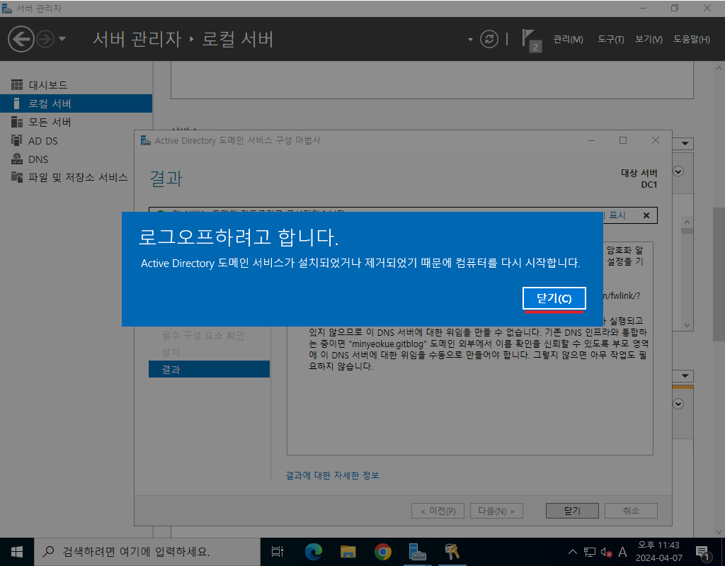725x566 pixels.
Task: Launch Microsoft Edge from the taskbar
Action: click(313, 552)
